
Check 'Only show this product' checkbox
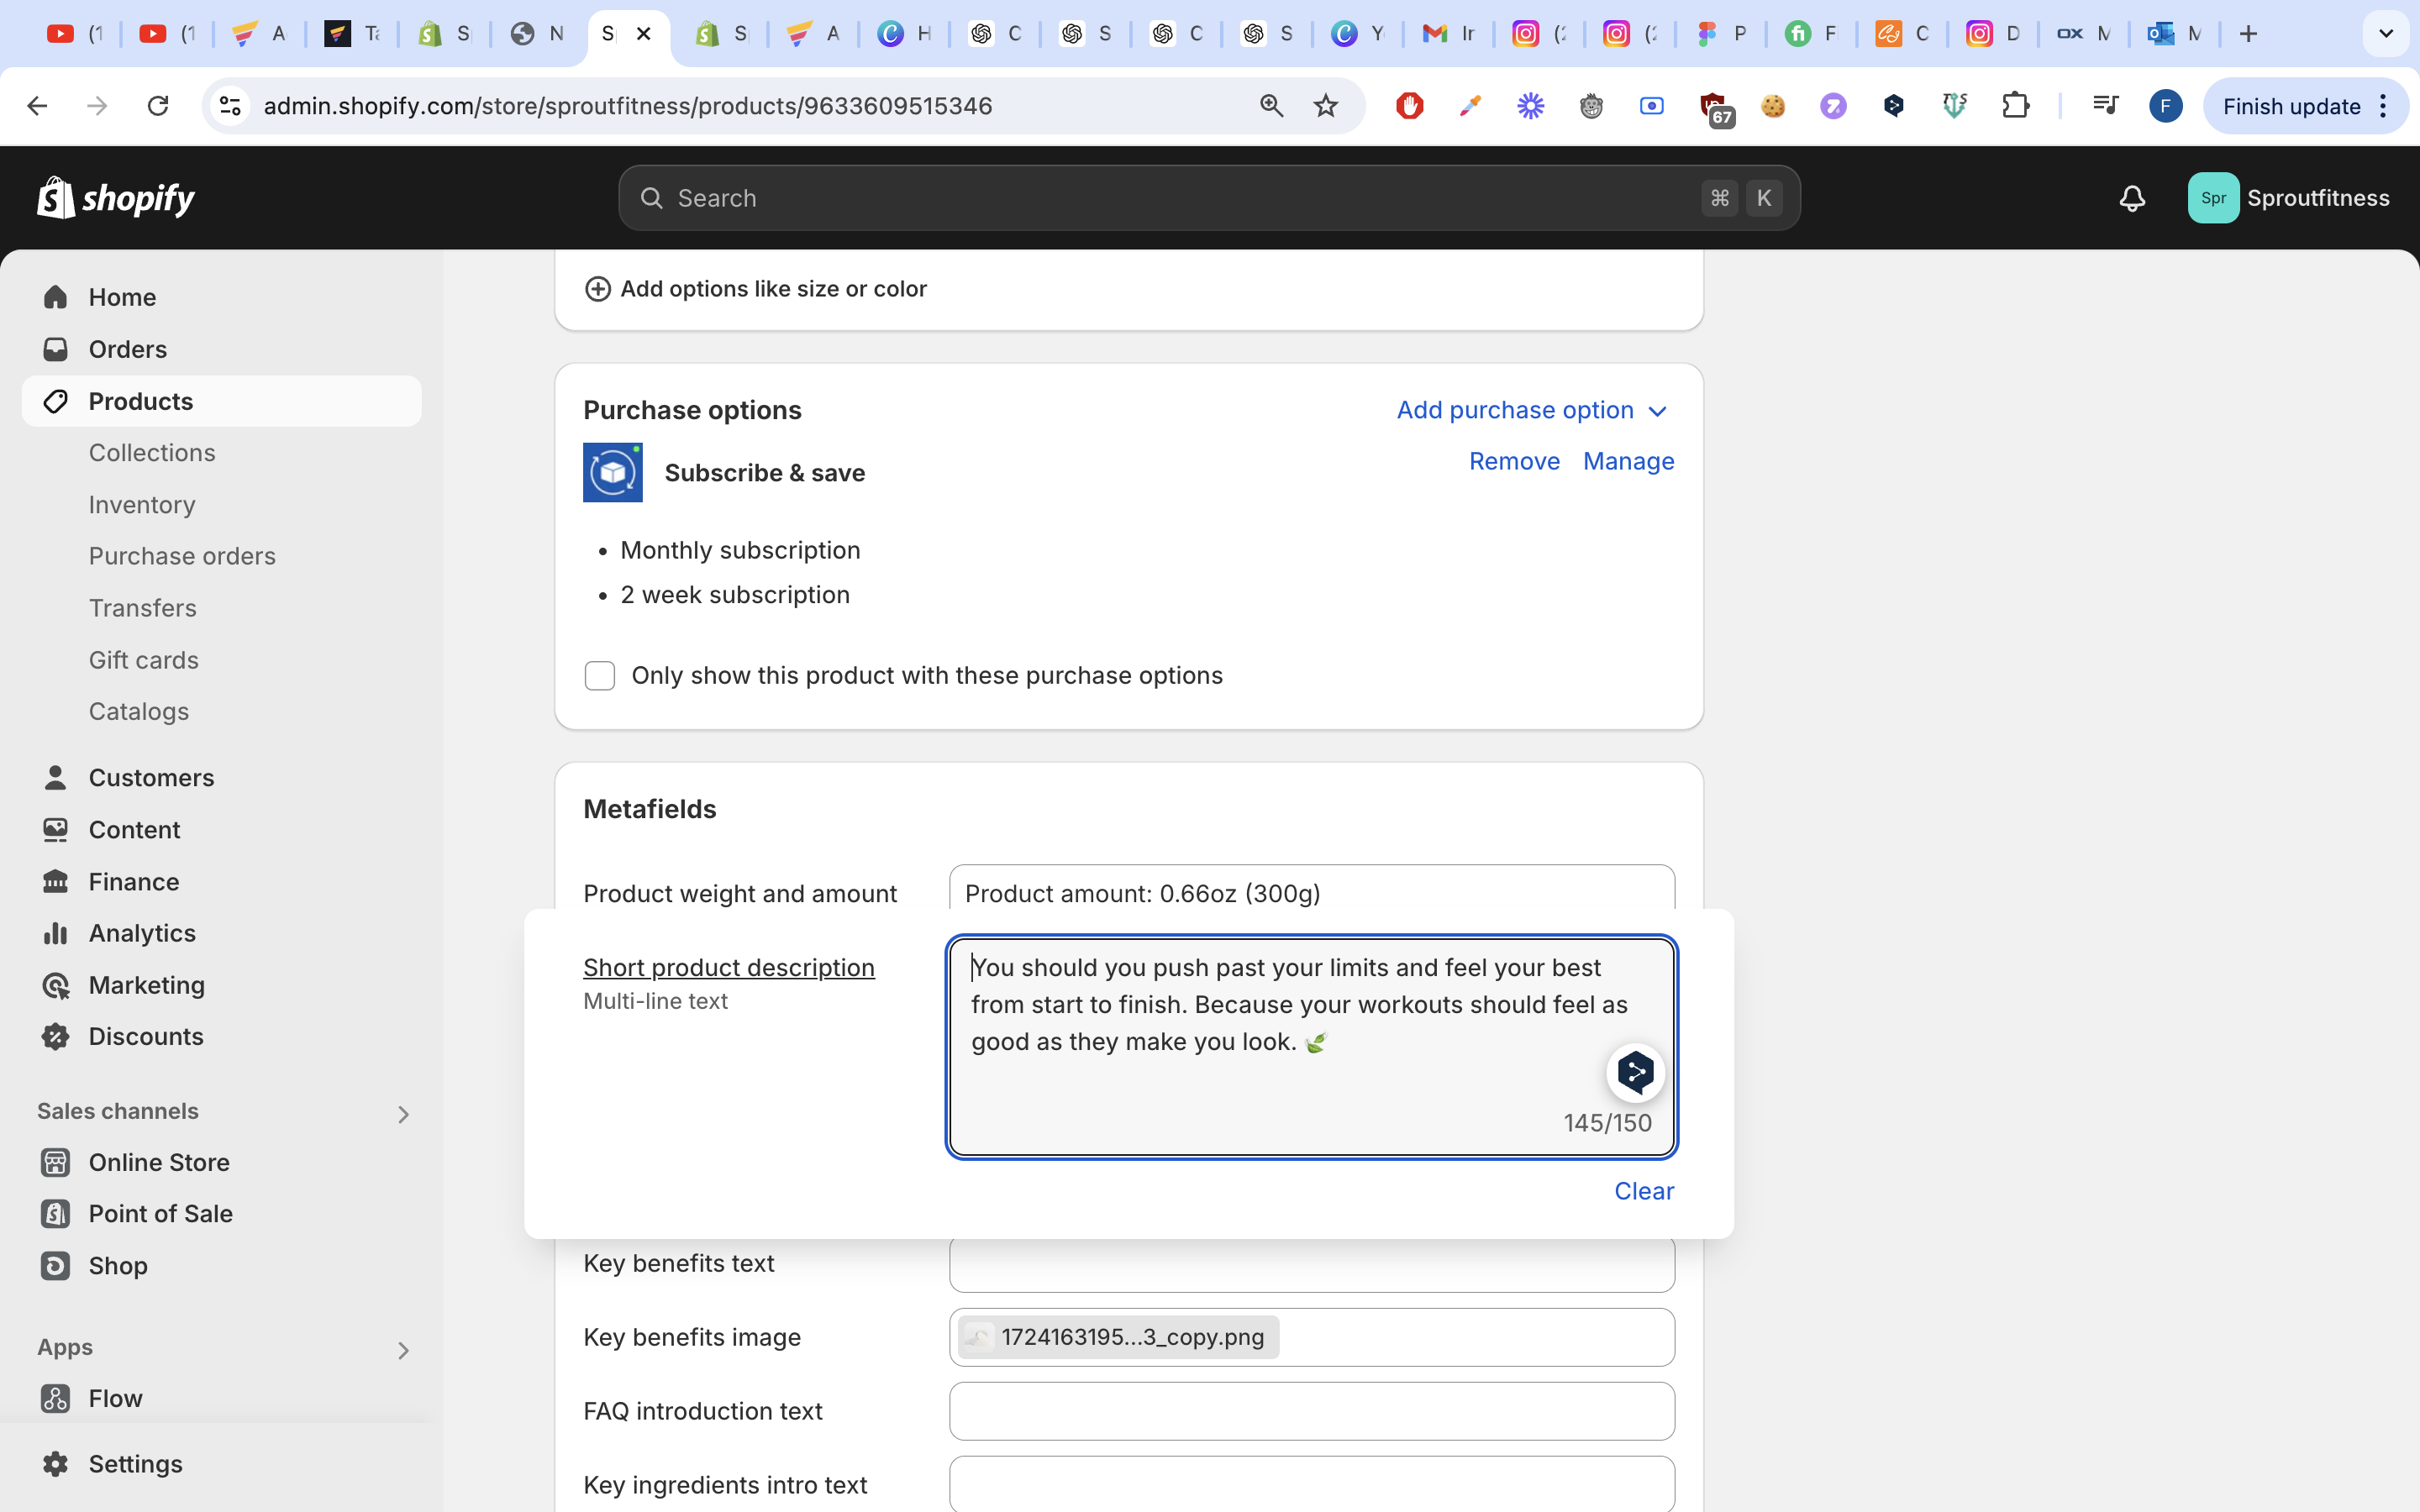coord(600,676)
